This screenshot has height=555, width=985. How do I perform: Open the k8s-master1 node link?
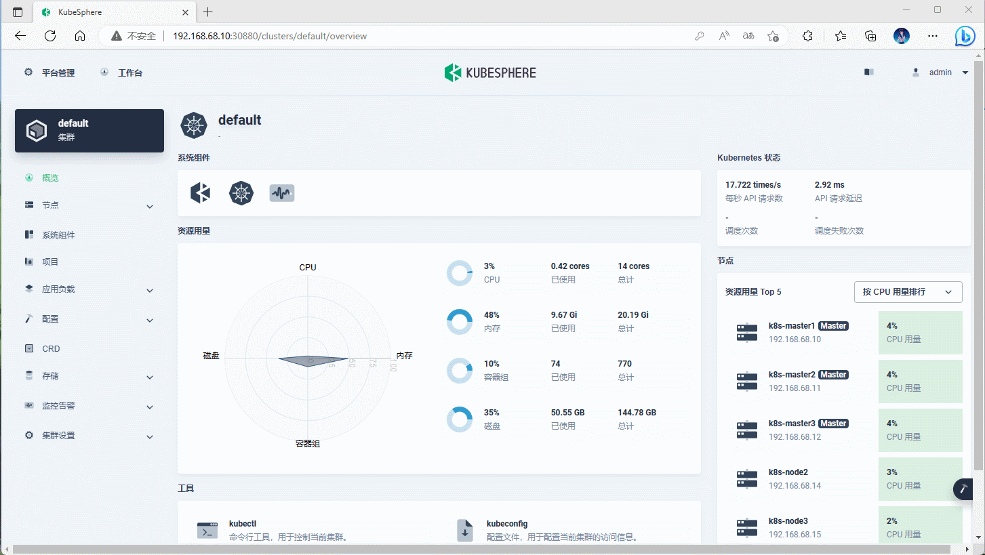point(791,326)
